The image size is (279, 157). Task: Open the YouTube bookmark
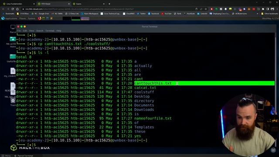click(167, 14)
